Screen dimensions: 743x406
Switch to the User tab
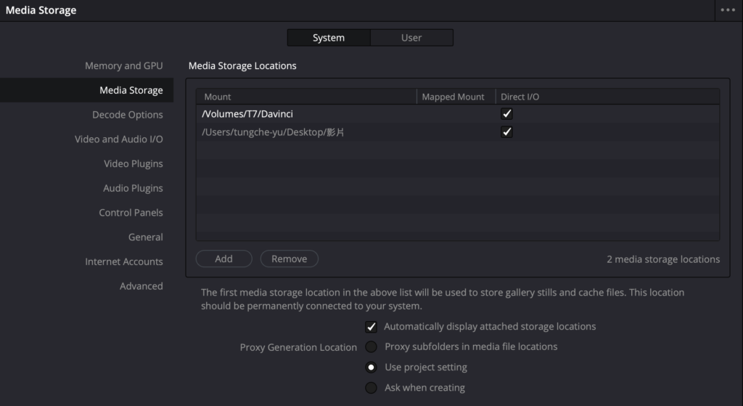coord(411,38)
